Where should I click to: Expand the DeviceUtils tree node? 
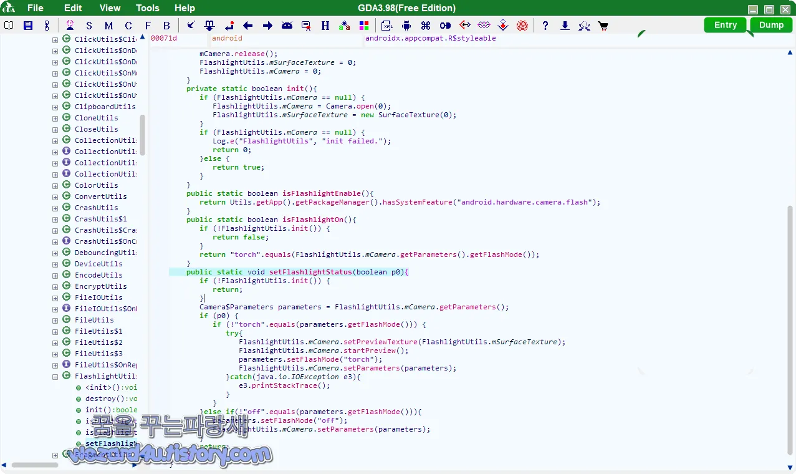(55, 264)
